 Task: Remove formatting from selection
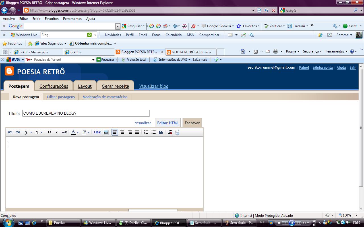coord(170,132)
